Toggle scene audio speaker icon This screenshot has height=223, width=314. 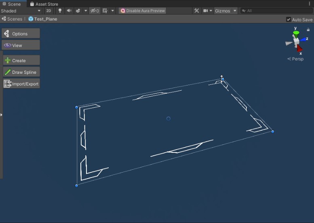click(x=69, y=11)
